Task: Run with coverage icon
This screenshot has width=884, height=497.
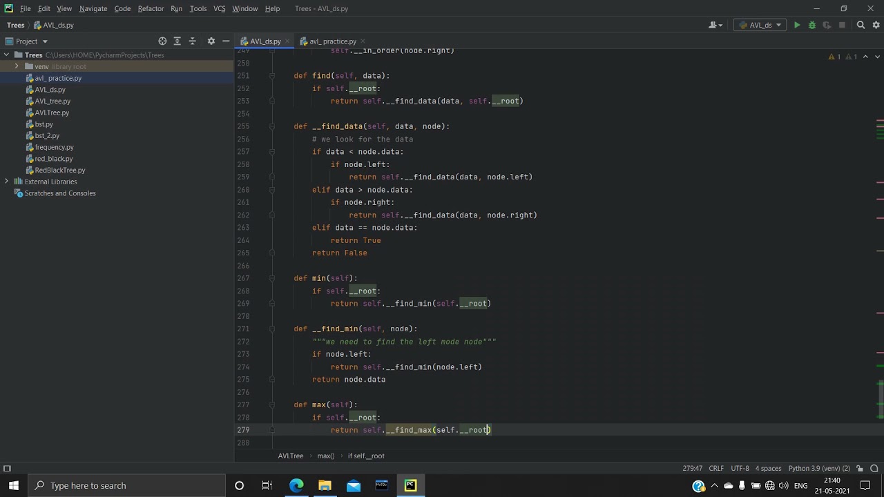Action: (827, 25)
